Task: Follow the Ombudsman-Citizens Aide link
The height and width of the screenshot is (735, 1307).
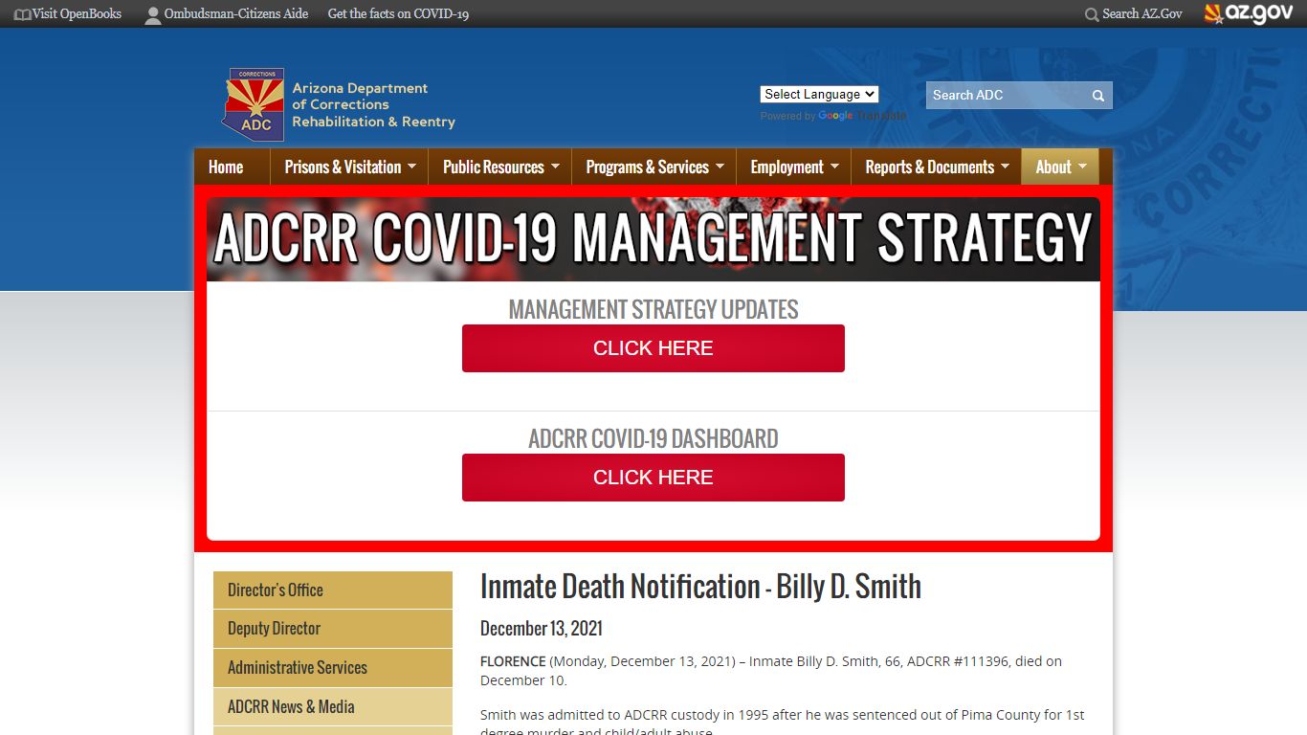Action: click(x=236, y=14)
